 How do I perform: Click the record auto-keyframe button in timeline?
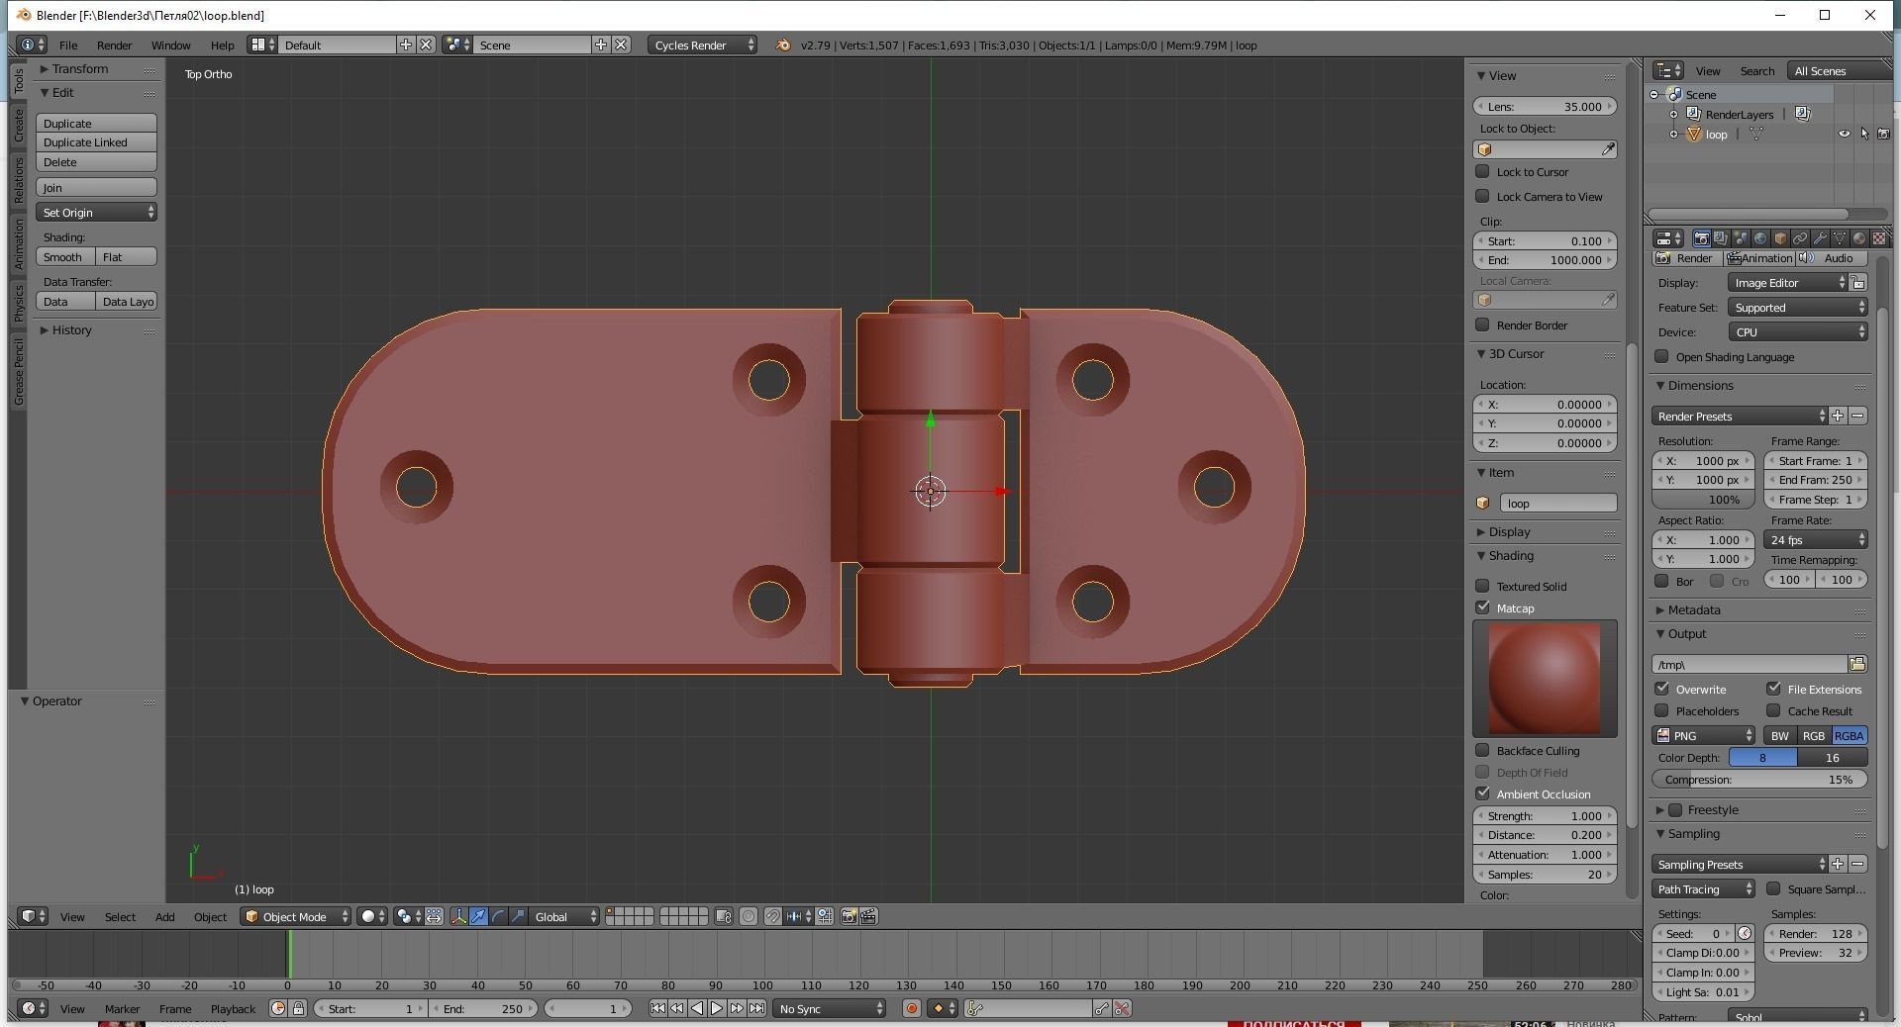[912, 1008]
